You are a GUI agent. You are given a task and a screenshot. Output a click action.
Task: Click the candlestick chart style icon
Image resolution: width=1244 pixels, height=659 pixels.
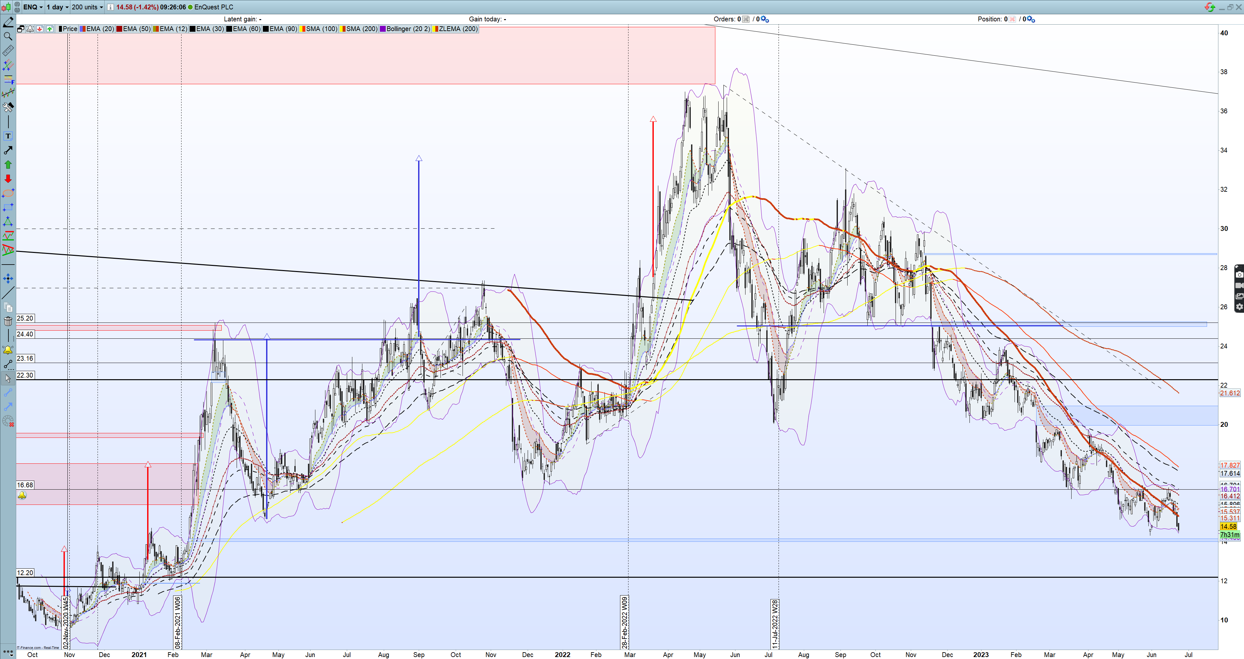pyautogui.click(x=6, y=7)
